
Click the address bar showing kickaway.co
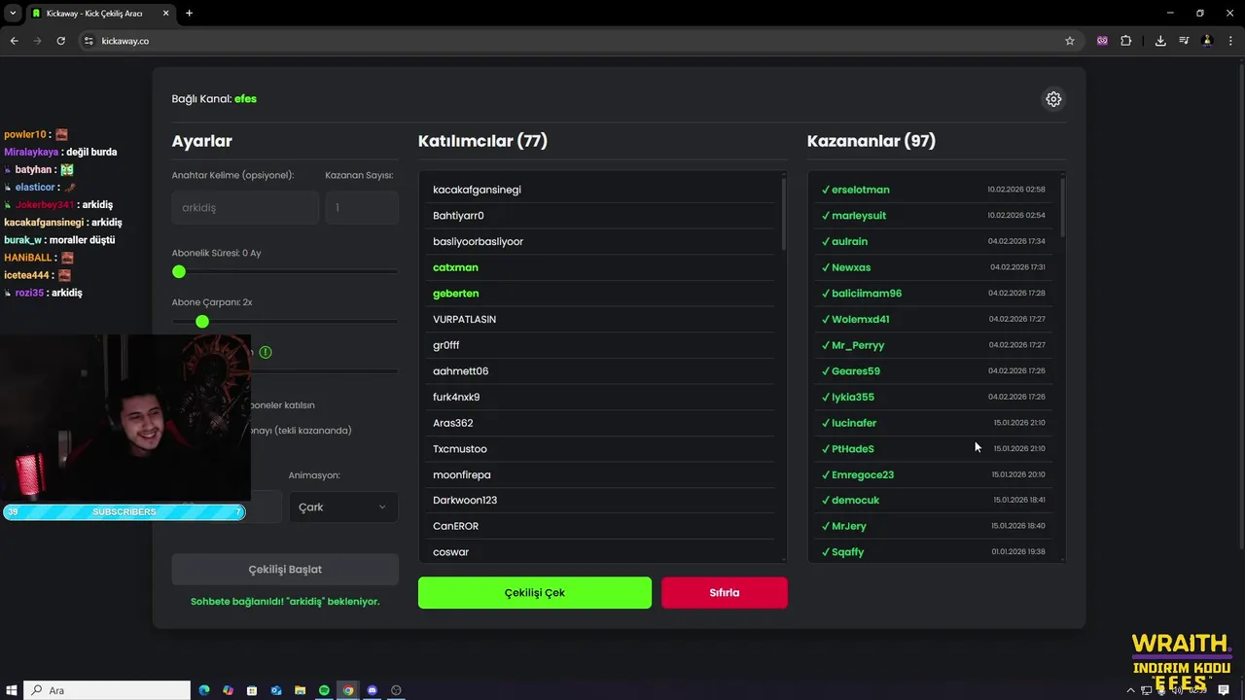(574, 41)
